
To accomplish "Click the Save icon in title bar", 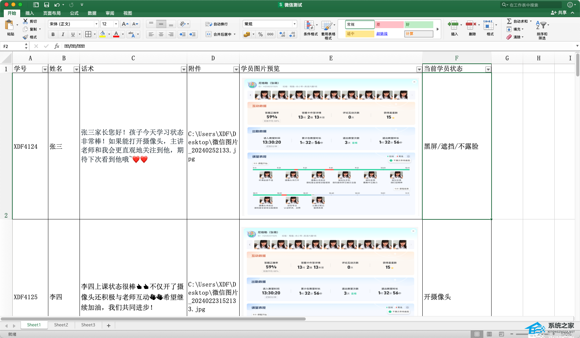I will 47,5.
